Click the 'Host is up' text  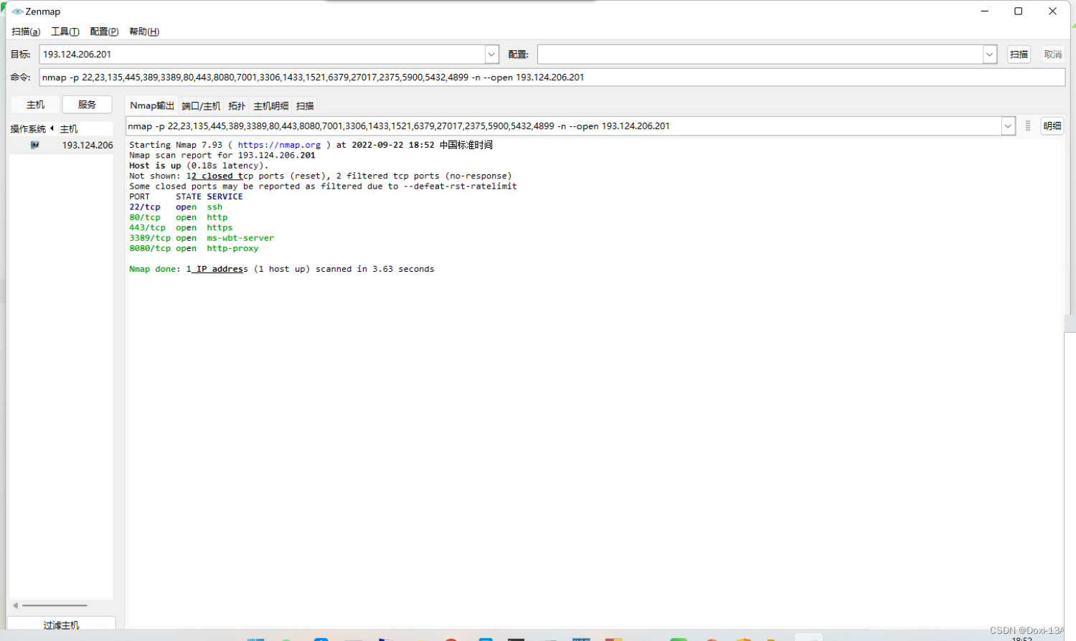(x=155, y=166)
